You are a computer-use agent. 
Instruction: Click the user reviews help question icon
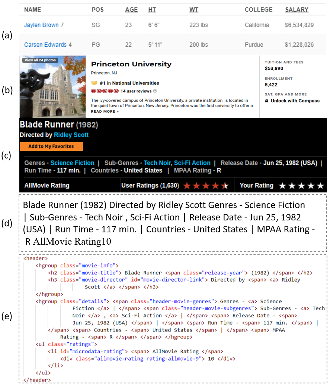coord(155,91)
